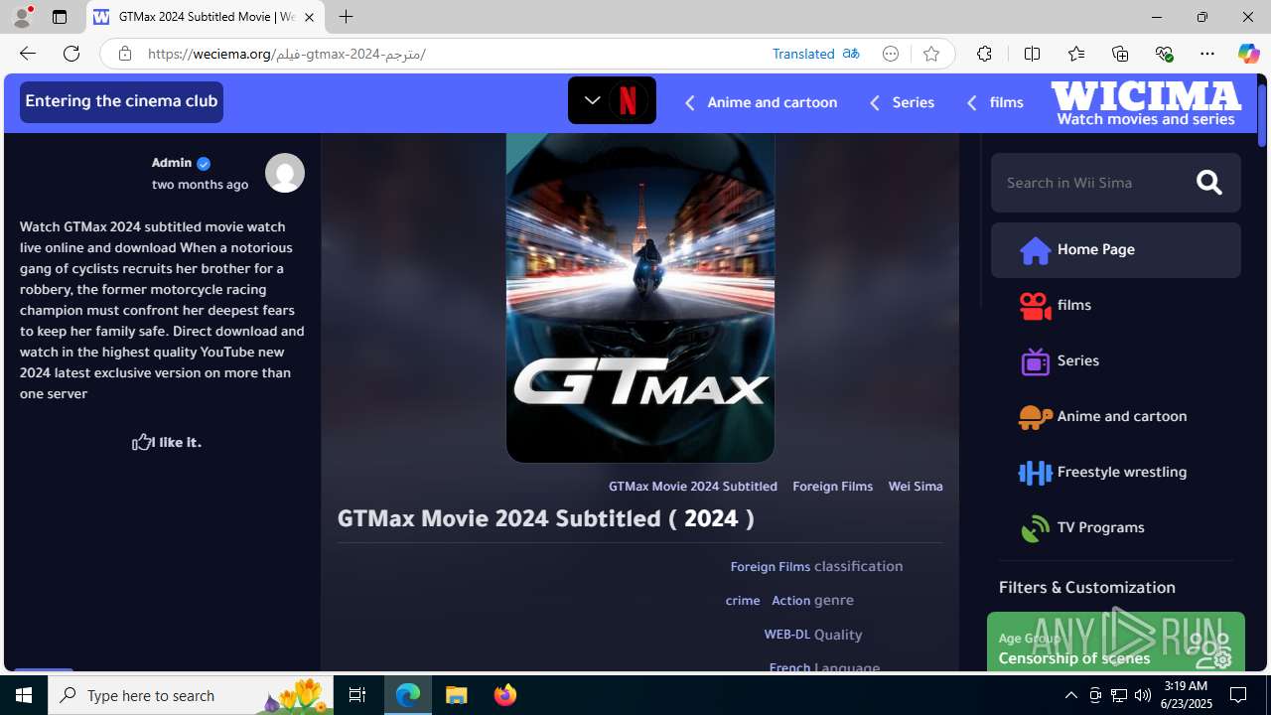The width and height of the screenshot is (1271, 715).
Task: Open the Home Page house icon
Action: click(x=1035, y=250)
